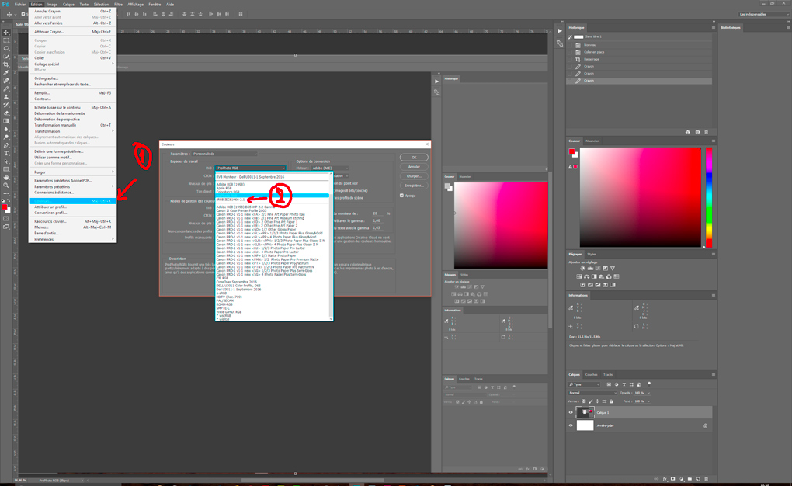Open the Fichier menu
The image size is (792, 486).
point(19,4)
